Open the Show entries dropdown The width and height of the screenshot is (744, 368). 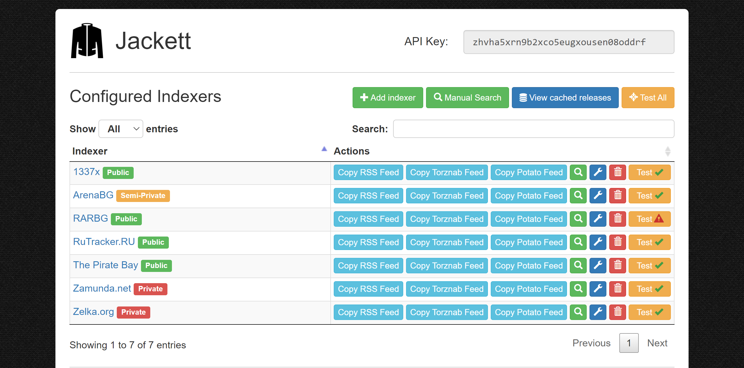click(x=121, y=129)
